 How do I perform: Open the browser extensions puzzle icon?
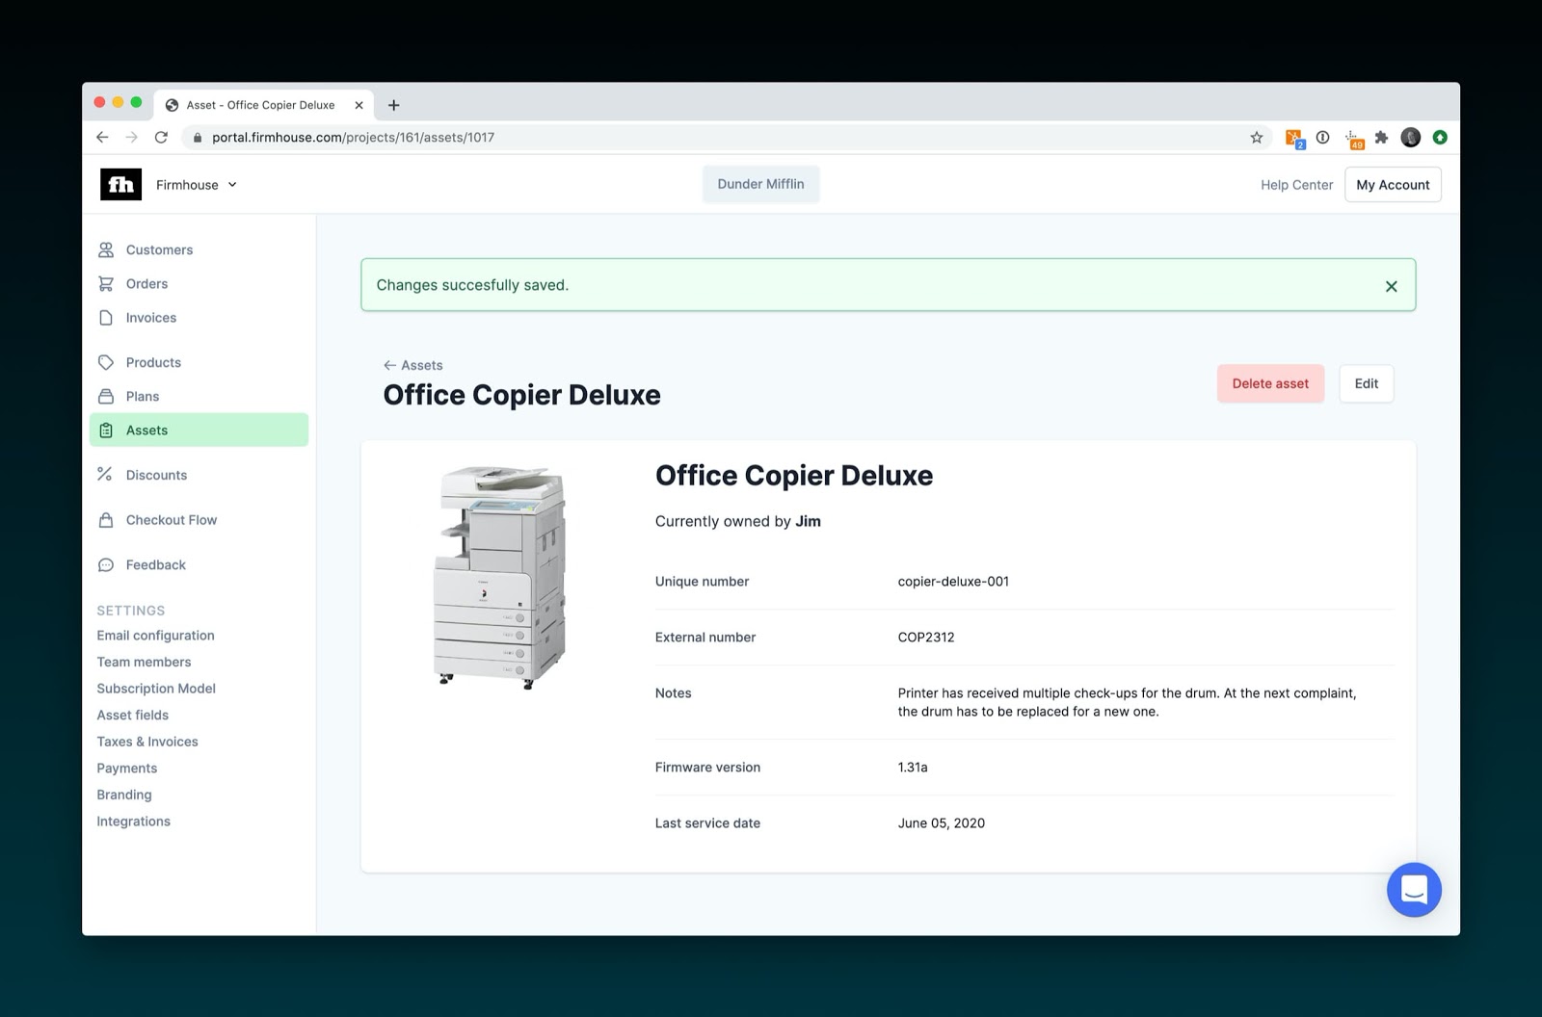[x=1381, y=138]
